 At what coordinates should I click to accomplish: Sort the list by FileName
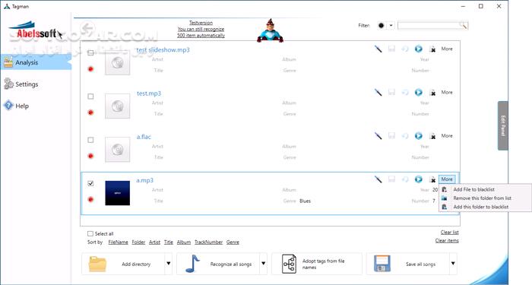(118, 242)
